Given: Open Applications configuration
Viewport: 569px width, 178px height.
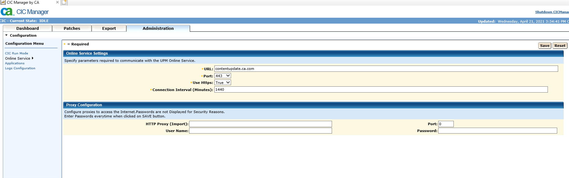Looking at the screenshot, I should (15, 63).
